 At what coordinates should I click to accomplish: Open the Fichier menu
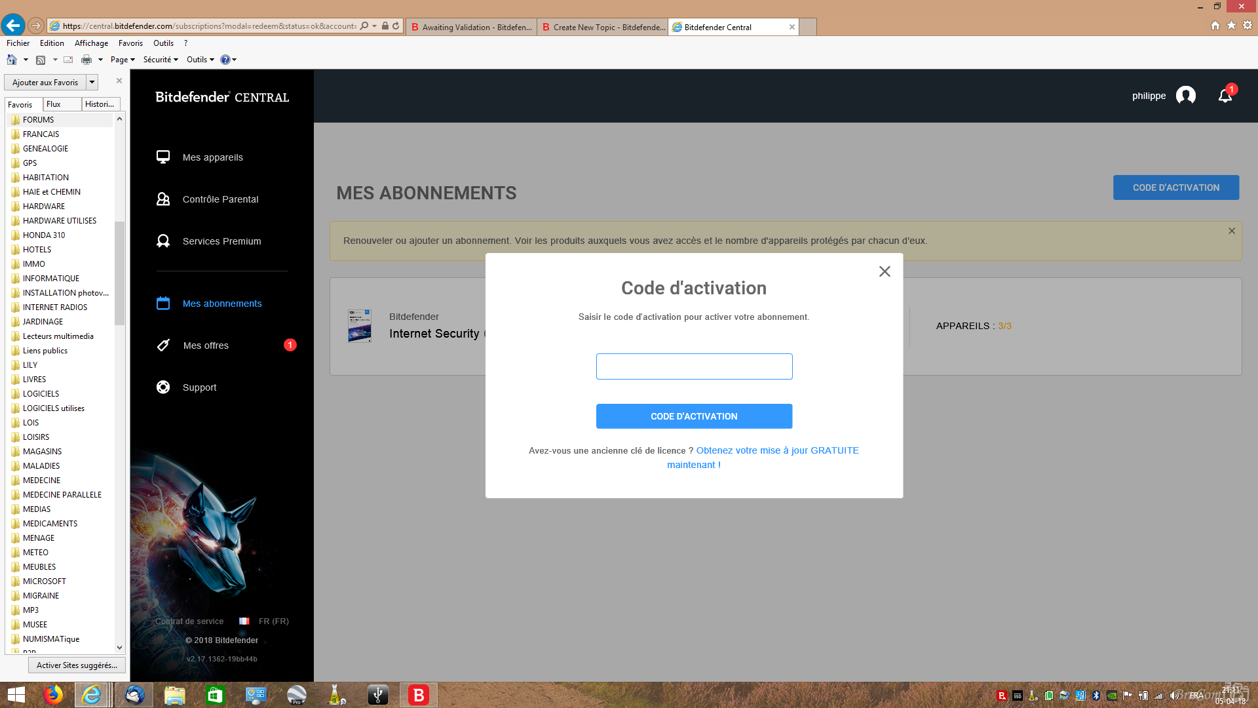pyautogui.click(x=18, y=43)
